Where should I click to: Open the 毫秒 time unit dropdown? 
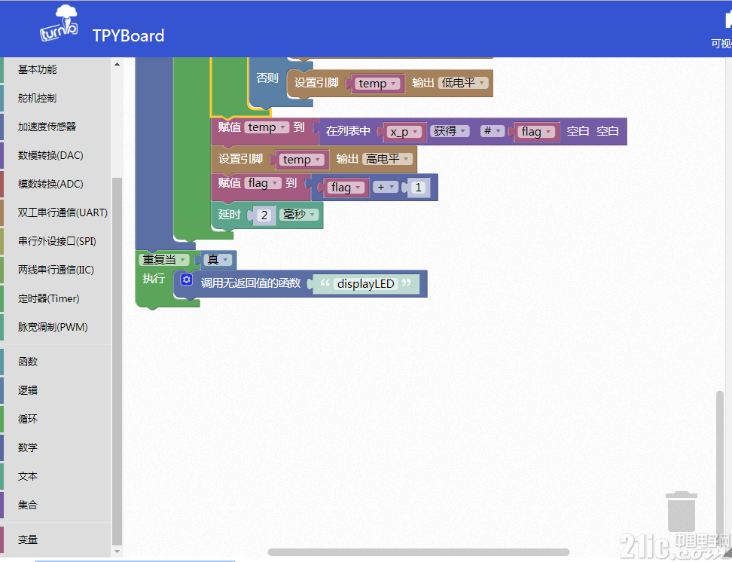pyautogui.click(x=299, y=215)
